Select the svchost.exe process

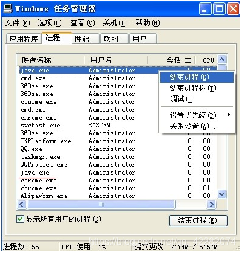click(x=40, y=126)
